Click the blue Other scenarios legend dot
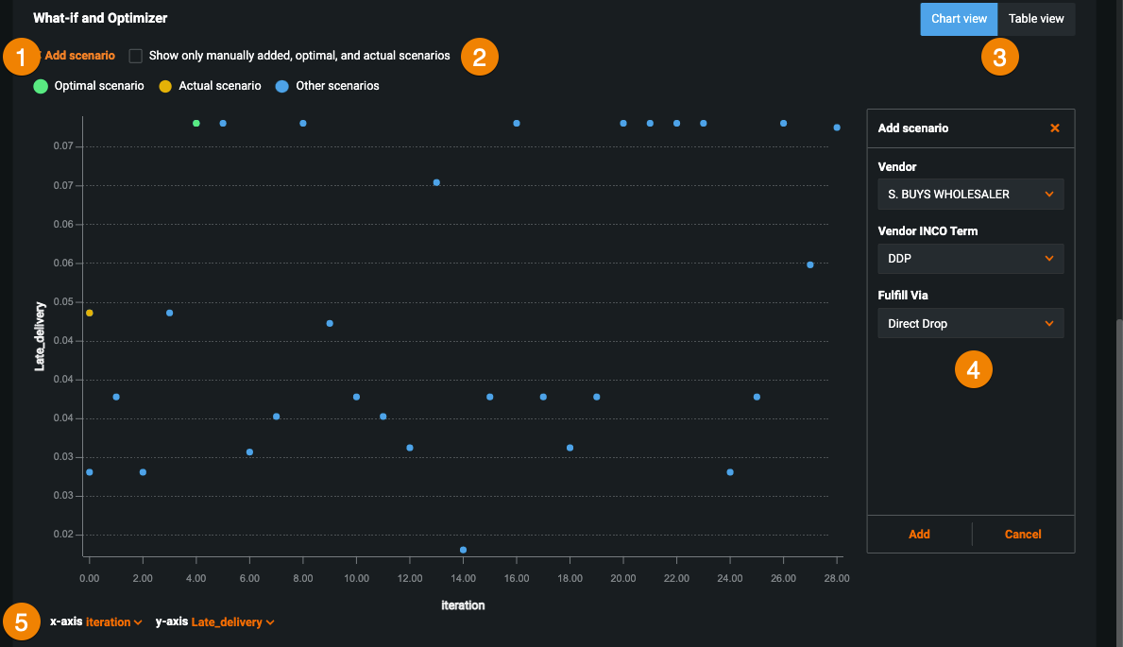1123x647 pixels. click(x=282, y=86)
